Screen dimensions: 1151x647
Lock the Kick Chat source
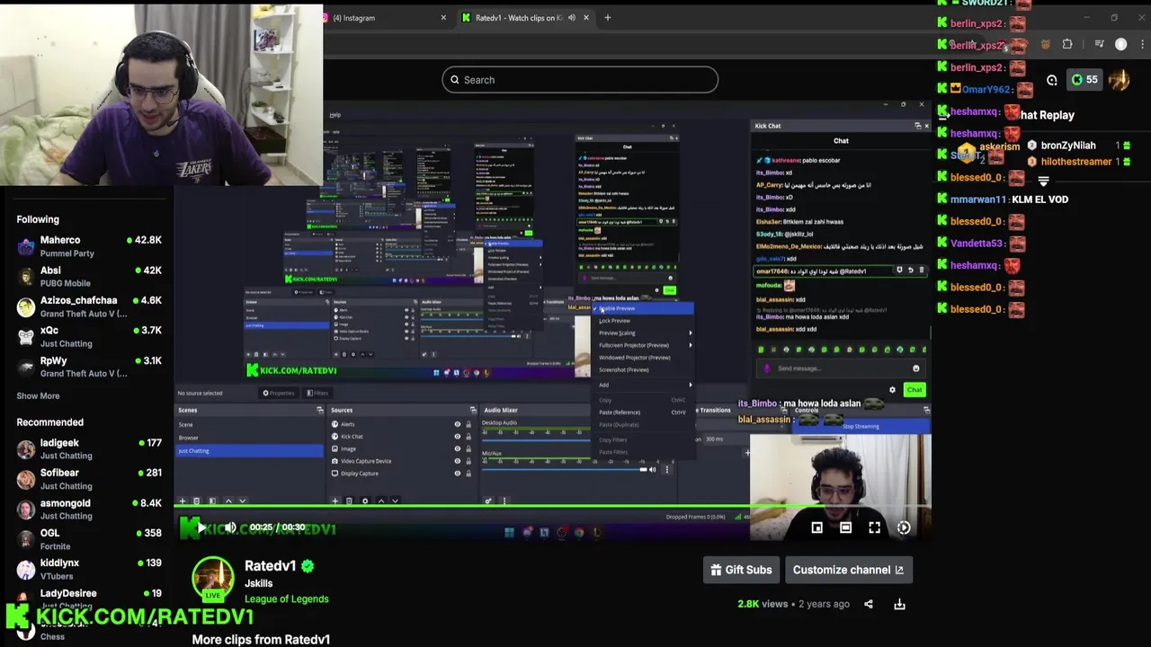tap(468, 437)
